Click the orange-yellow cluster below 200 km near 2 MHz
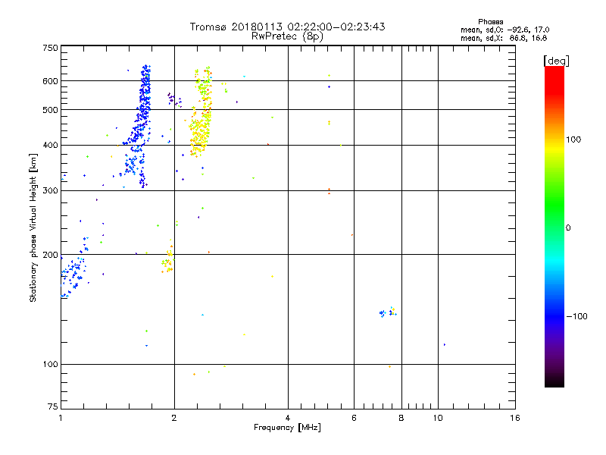 167,262
